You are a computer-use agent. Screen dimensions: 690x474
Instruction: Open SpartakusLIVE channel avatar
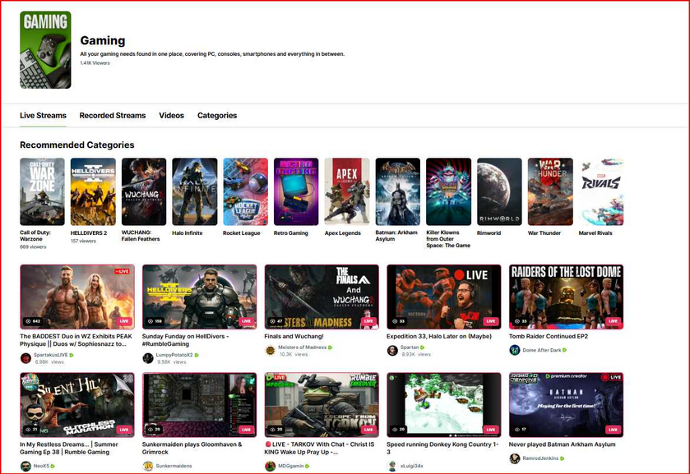tap(25, 358)
